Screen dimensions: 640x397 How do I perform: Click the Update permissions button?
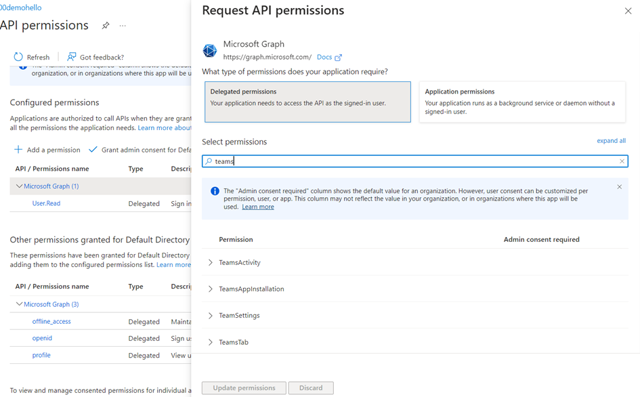244,388
